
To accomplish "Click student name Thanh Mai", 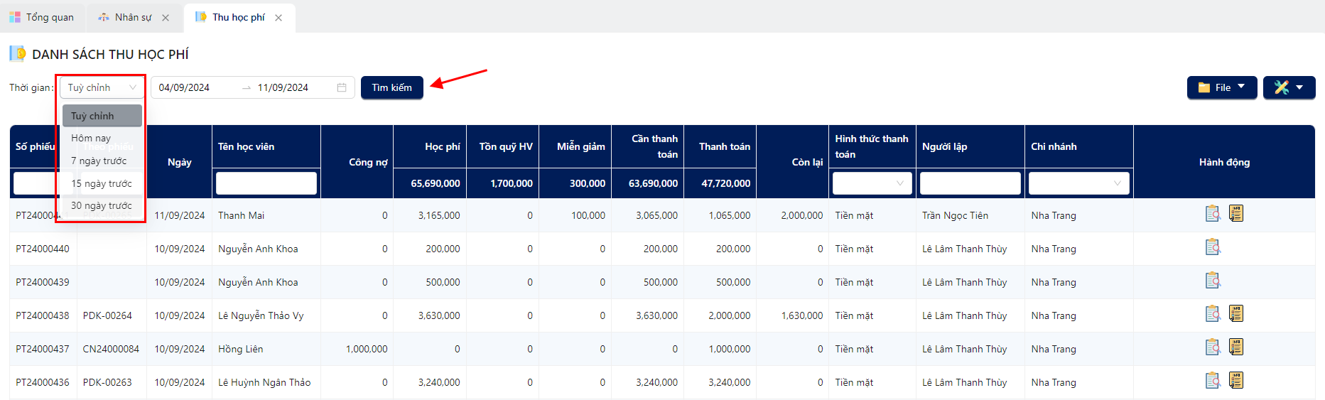I will click(x=241, y=215).
